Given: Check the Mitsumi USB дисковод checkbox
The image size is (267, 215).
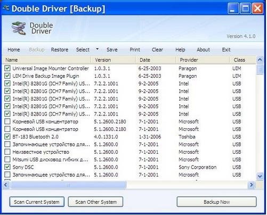Looking at the screenshot, I should (7, 159).
